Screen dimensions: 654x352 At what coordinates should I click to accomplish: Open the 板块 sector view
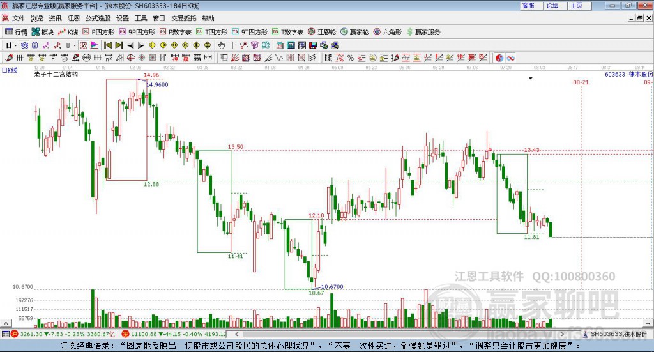[x=43, y=32]
